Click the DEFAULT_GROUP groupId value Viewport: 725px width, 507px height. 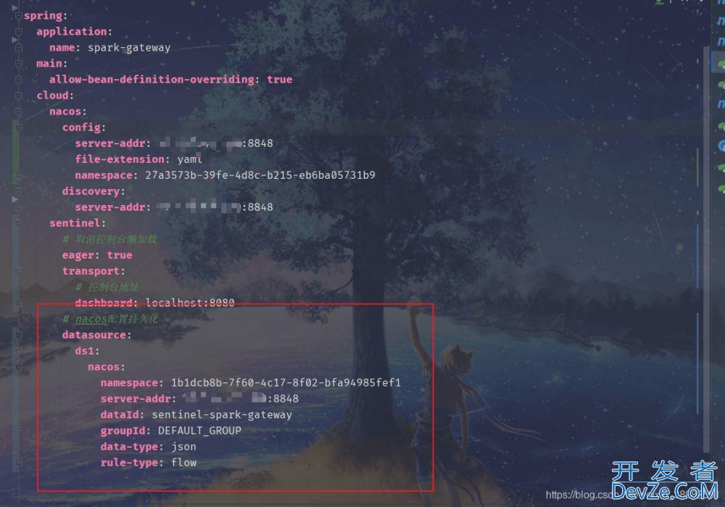pos(200,431)
